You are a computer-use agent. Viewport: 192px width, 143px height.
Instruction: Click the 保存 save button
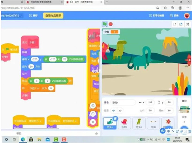pyautogui.click(x=33, y=15)
